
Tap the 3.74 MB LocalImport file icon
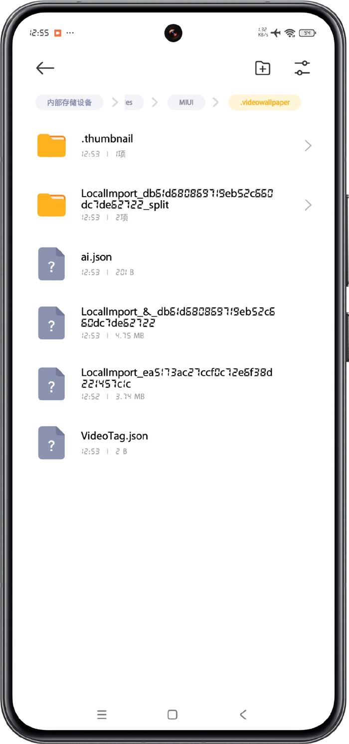51,384
